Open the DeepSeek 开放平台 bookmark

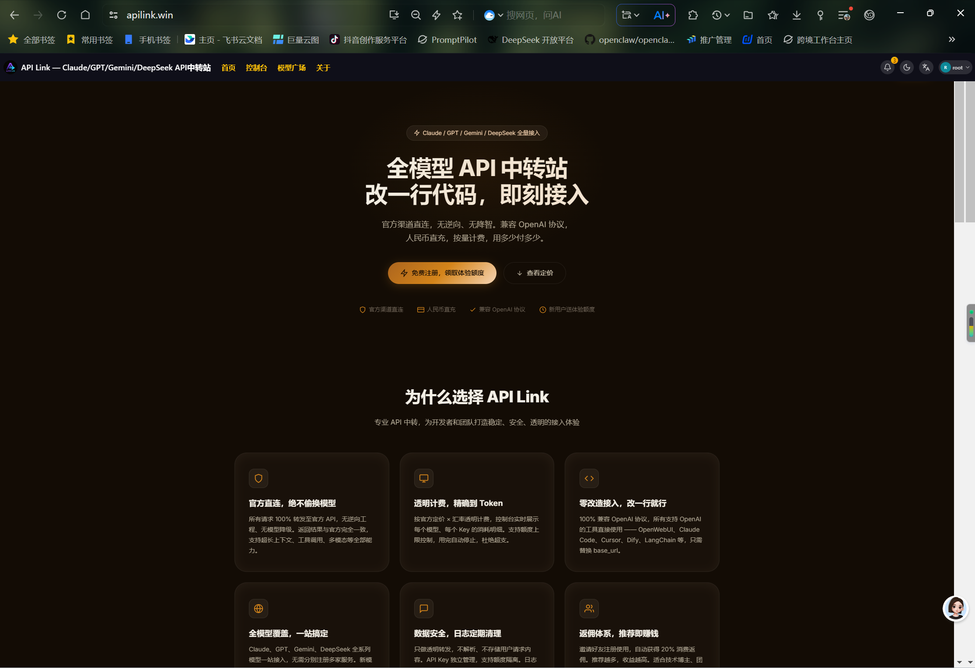531,40
